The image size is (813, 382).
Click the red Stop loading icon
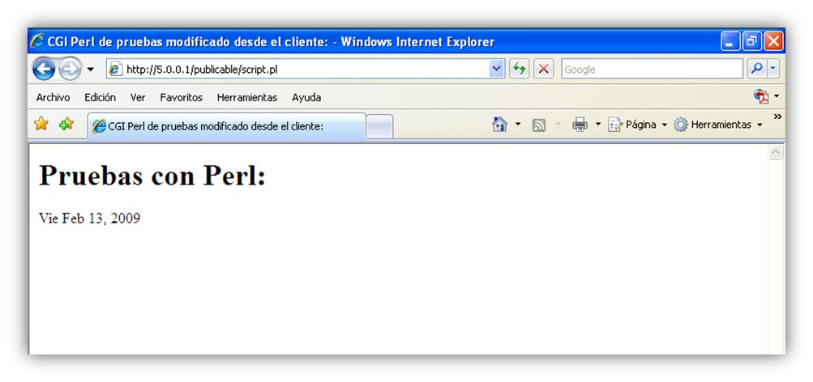coord(543,69)
